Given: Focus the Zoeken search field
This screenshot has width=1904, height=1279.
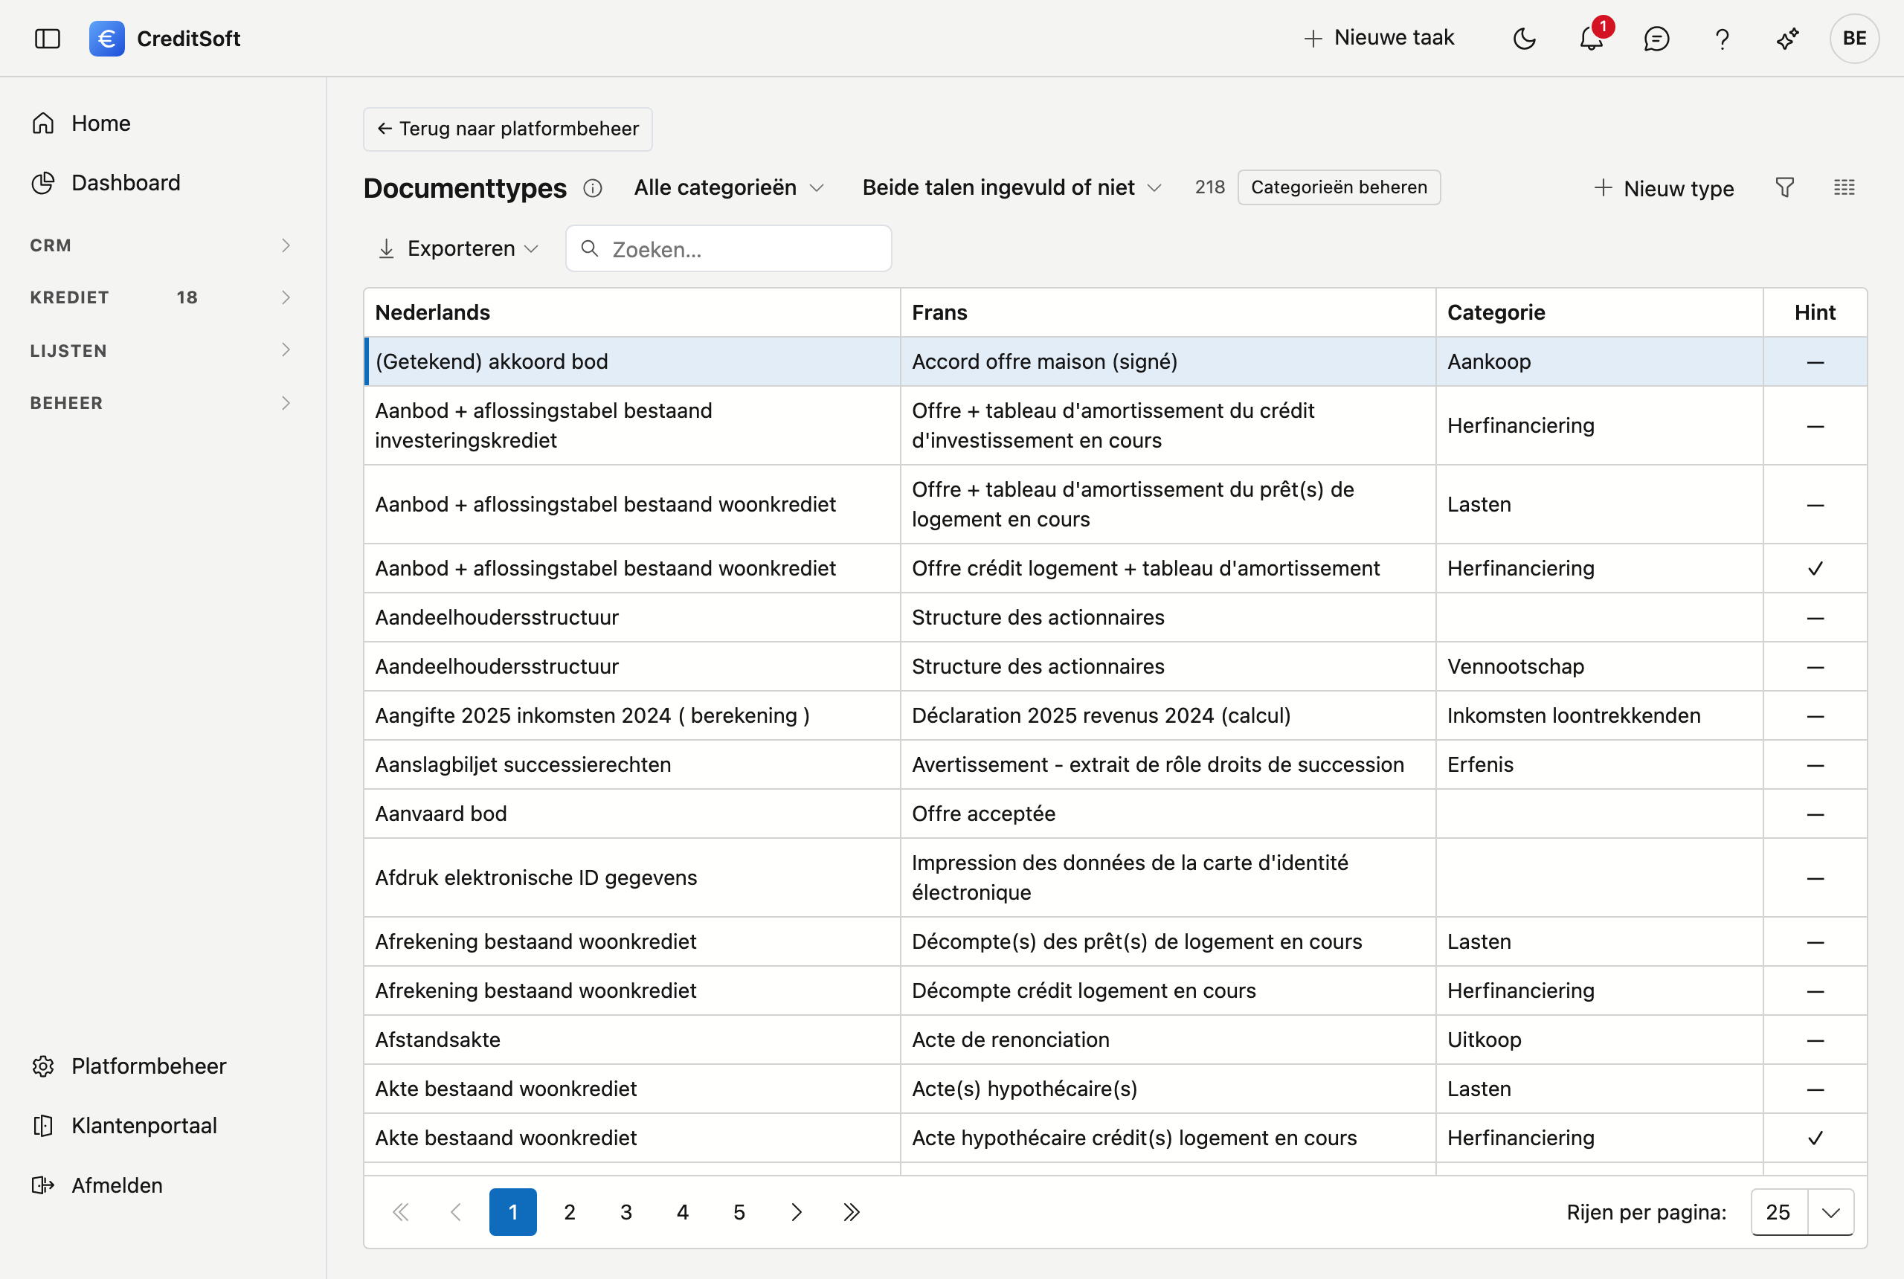Looking at the screenshot, I should click(727, 249).
